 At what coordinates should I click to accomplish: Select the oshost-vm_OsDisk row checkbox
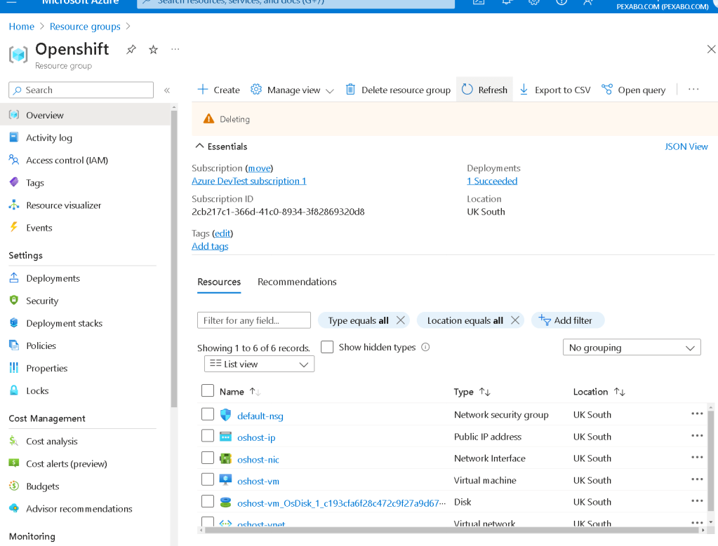[208, 501]
